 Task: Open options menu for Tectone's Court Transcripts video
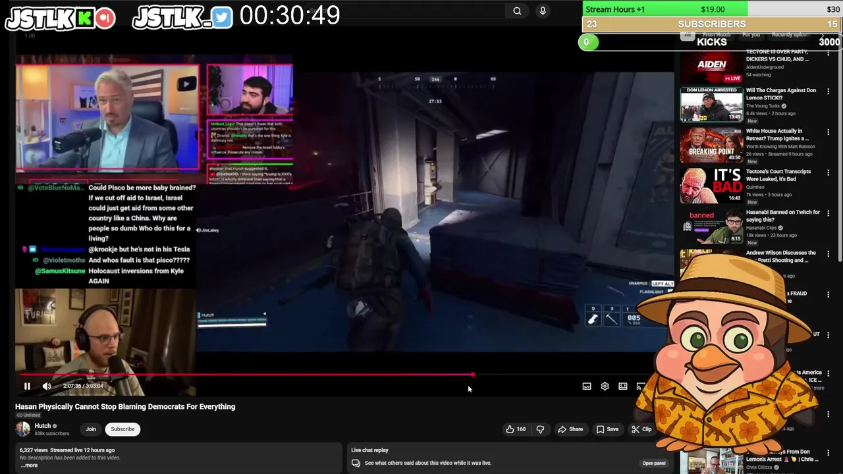pos(828,173)
